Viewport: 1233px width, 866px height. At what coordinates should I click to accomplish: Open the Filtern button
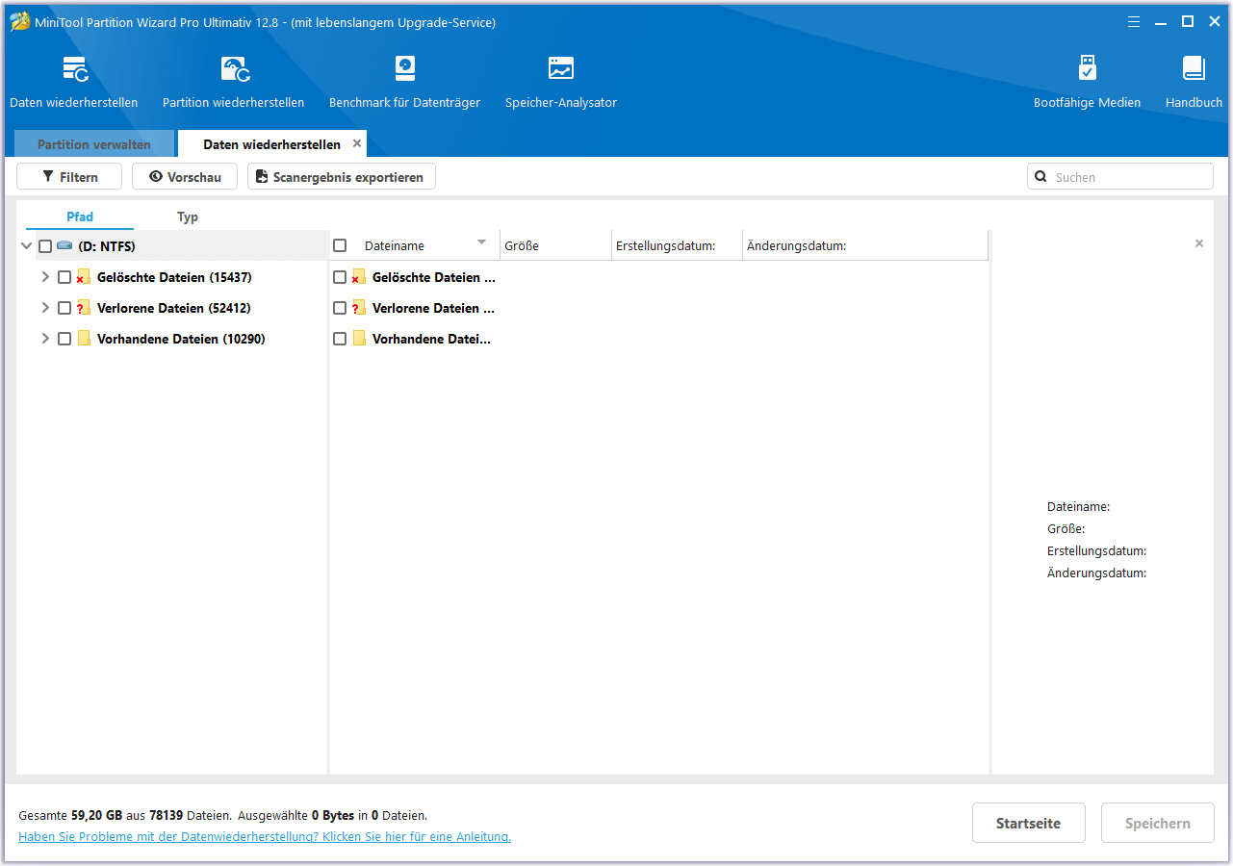click(x=69, y=177)
